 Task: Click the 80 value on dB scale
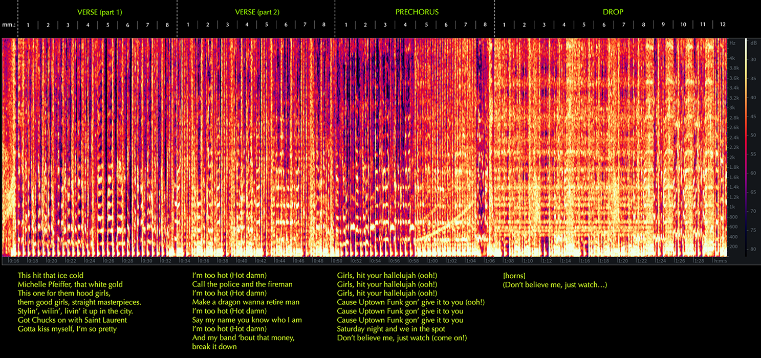754,249
